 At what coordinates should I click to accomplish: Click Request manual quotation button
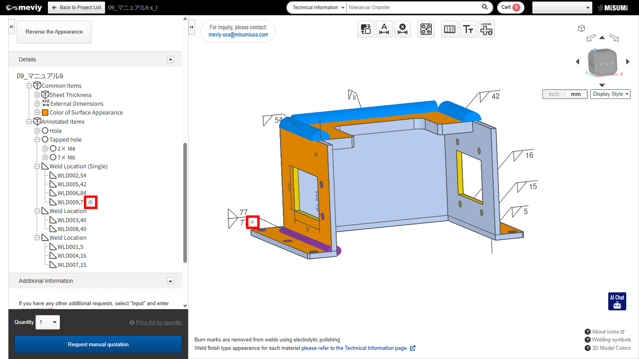(x=98, y=344)
